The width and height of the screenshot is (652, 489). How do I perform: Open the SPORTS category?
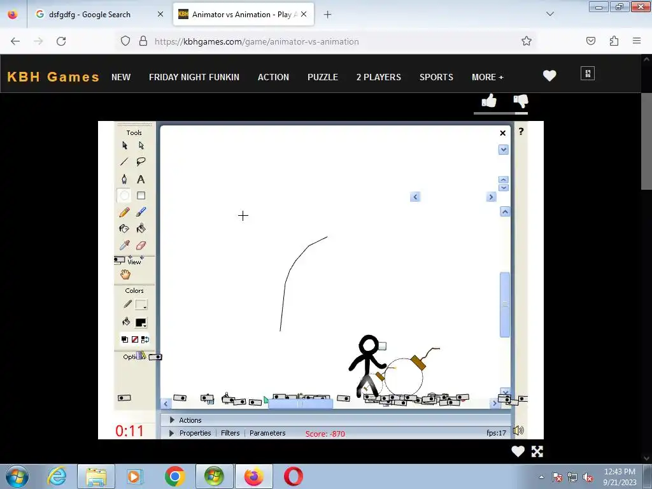tap(436, 77)
